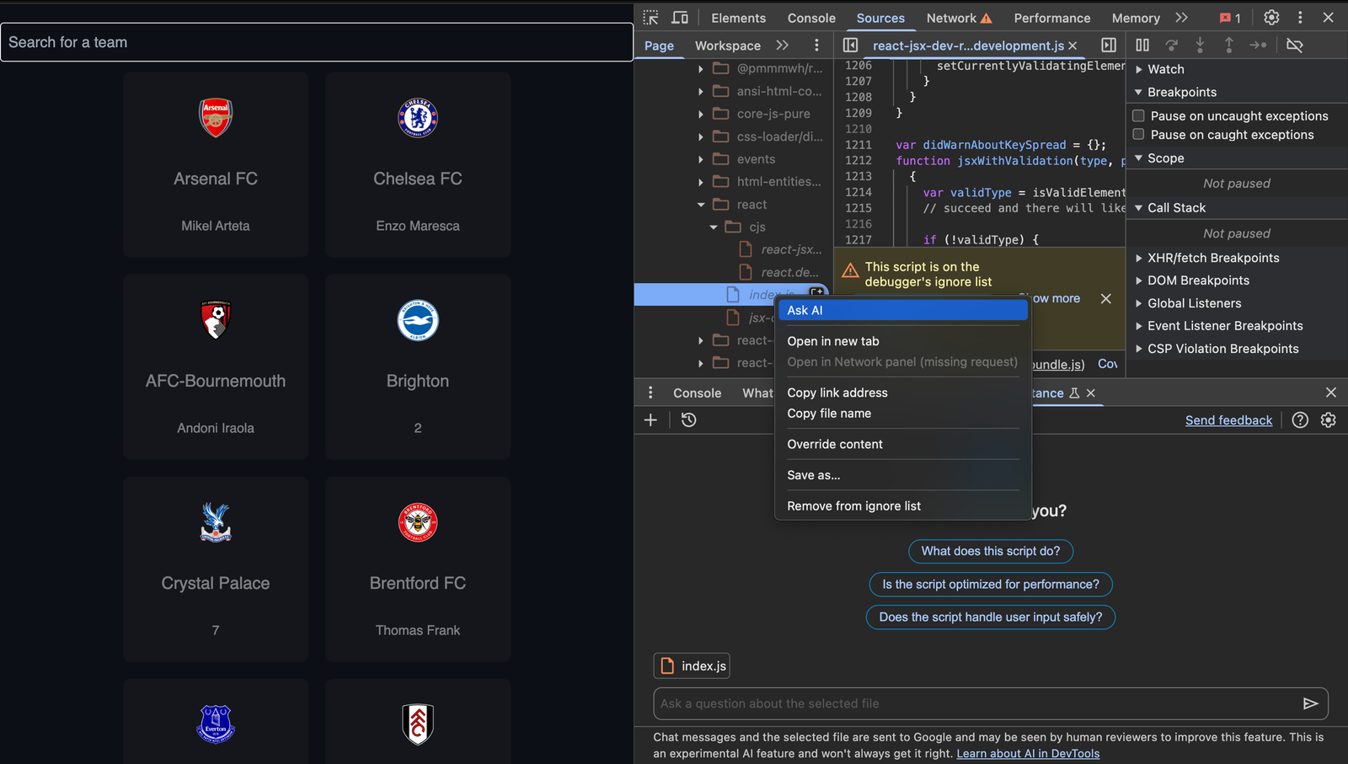The image size is (1348, 764).
Task: Focus the Search for a team field
Action: 317,42
